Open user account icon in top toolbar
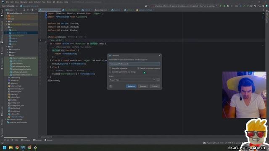Image resolution: width=269 pixels, height=151 pixels. pyautogui.click(x=147, y=6)
